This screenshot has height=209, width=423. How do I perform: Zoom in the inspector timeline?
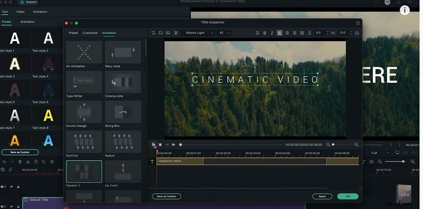(x=356, y=145)
